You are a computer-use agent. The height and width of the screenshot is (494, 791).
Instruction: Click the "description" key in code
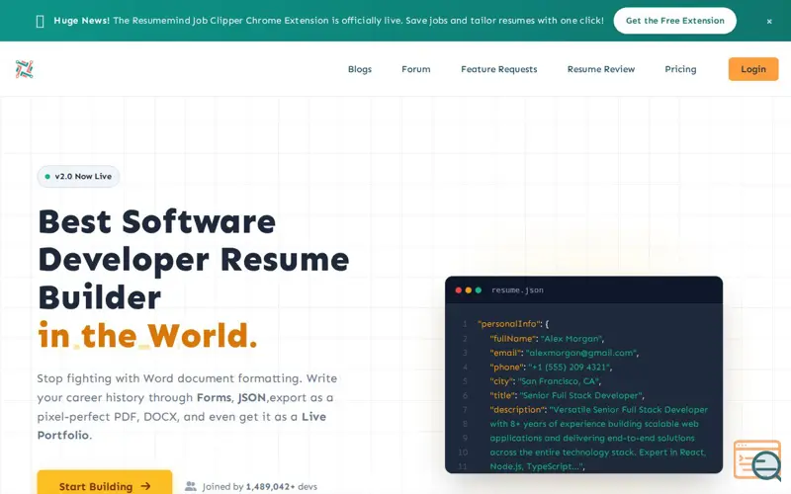point(518,410)
